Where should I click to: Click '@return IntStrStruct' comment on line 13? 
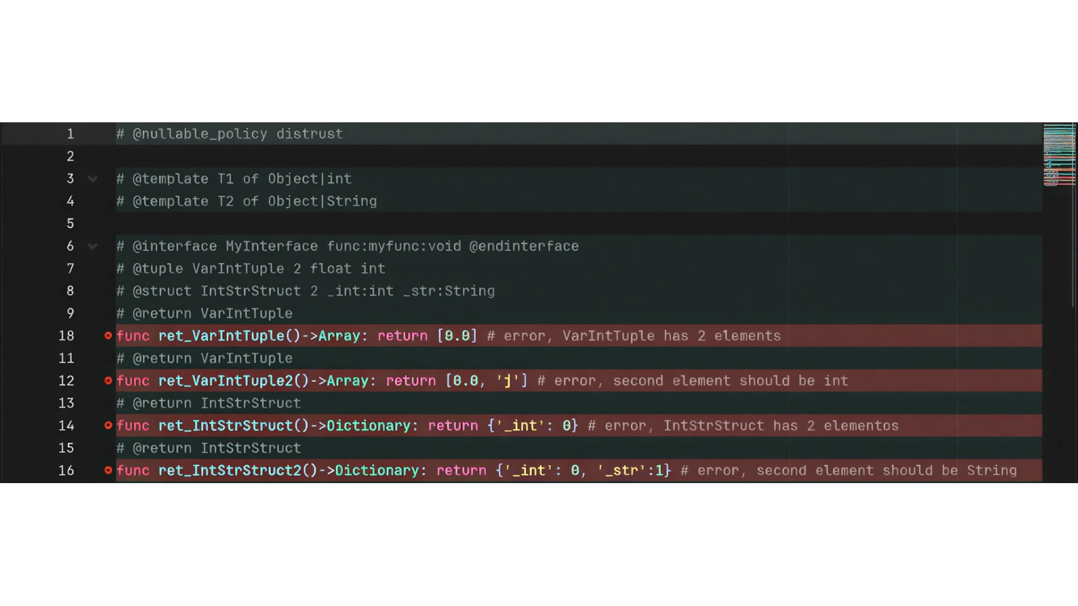(x=208, y=403)
